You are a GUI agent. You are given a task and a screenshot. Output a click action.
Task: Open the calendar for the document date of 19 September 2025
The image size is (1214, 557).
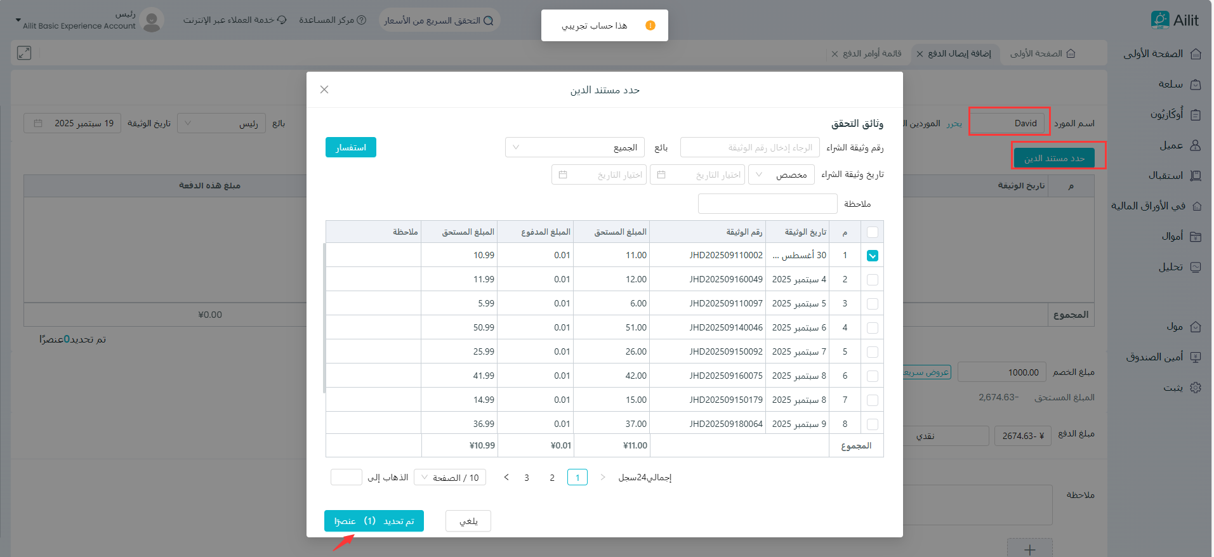(39, 123)
